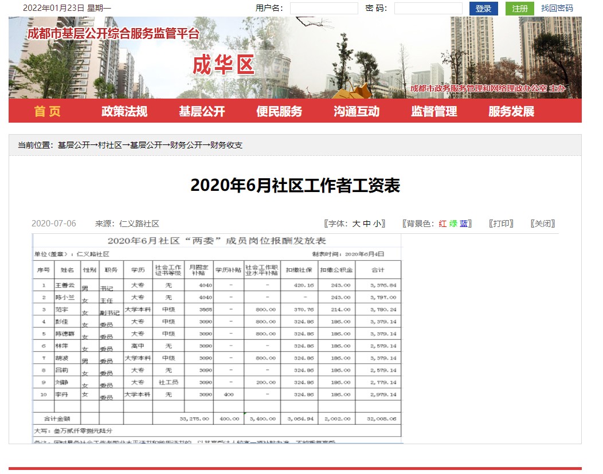Change background color to 蓝 blue
This screenshot has width=603, height=474.
[x=463, y=224]
